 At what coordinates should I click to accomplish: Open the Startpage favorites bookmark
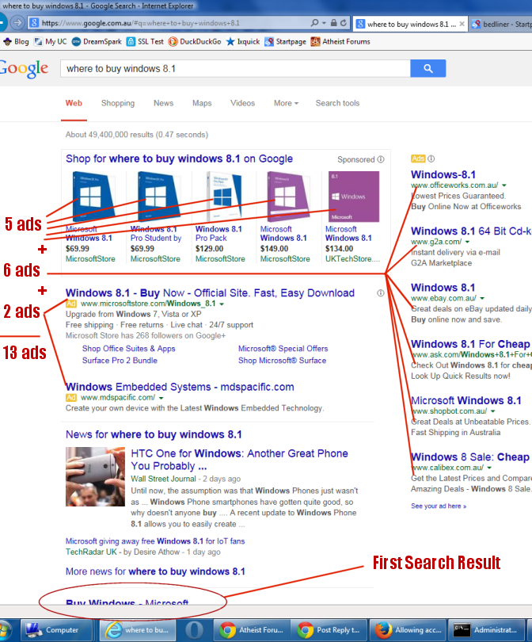pyautogui.click(x=286, y=42)
